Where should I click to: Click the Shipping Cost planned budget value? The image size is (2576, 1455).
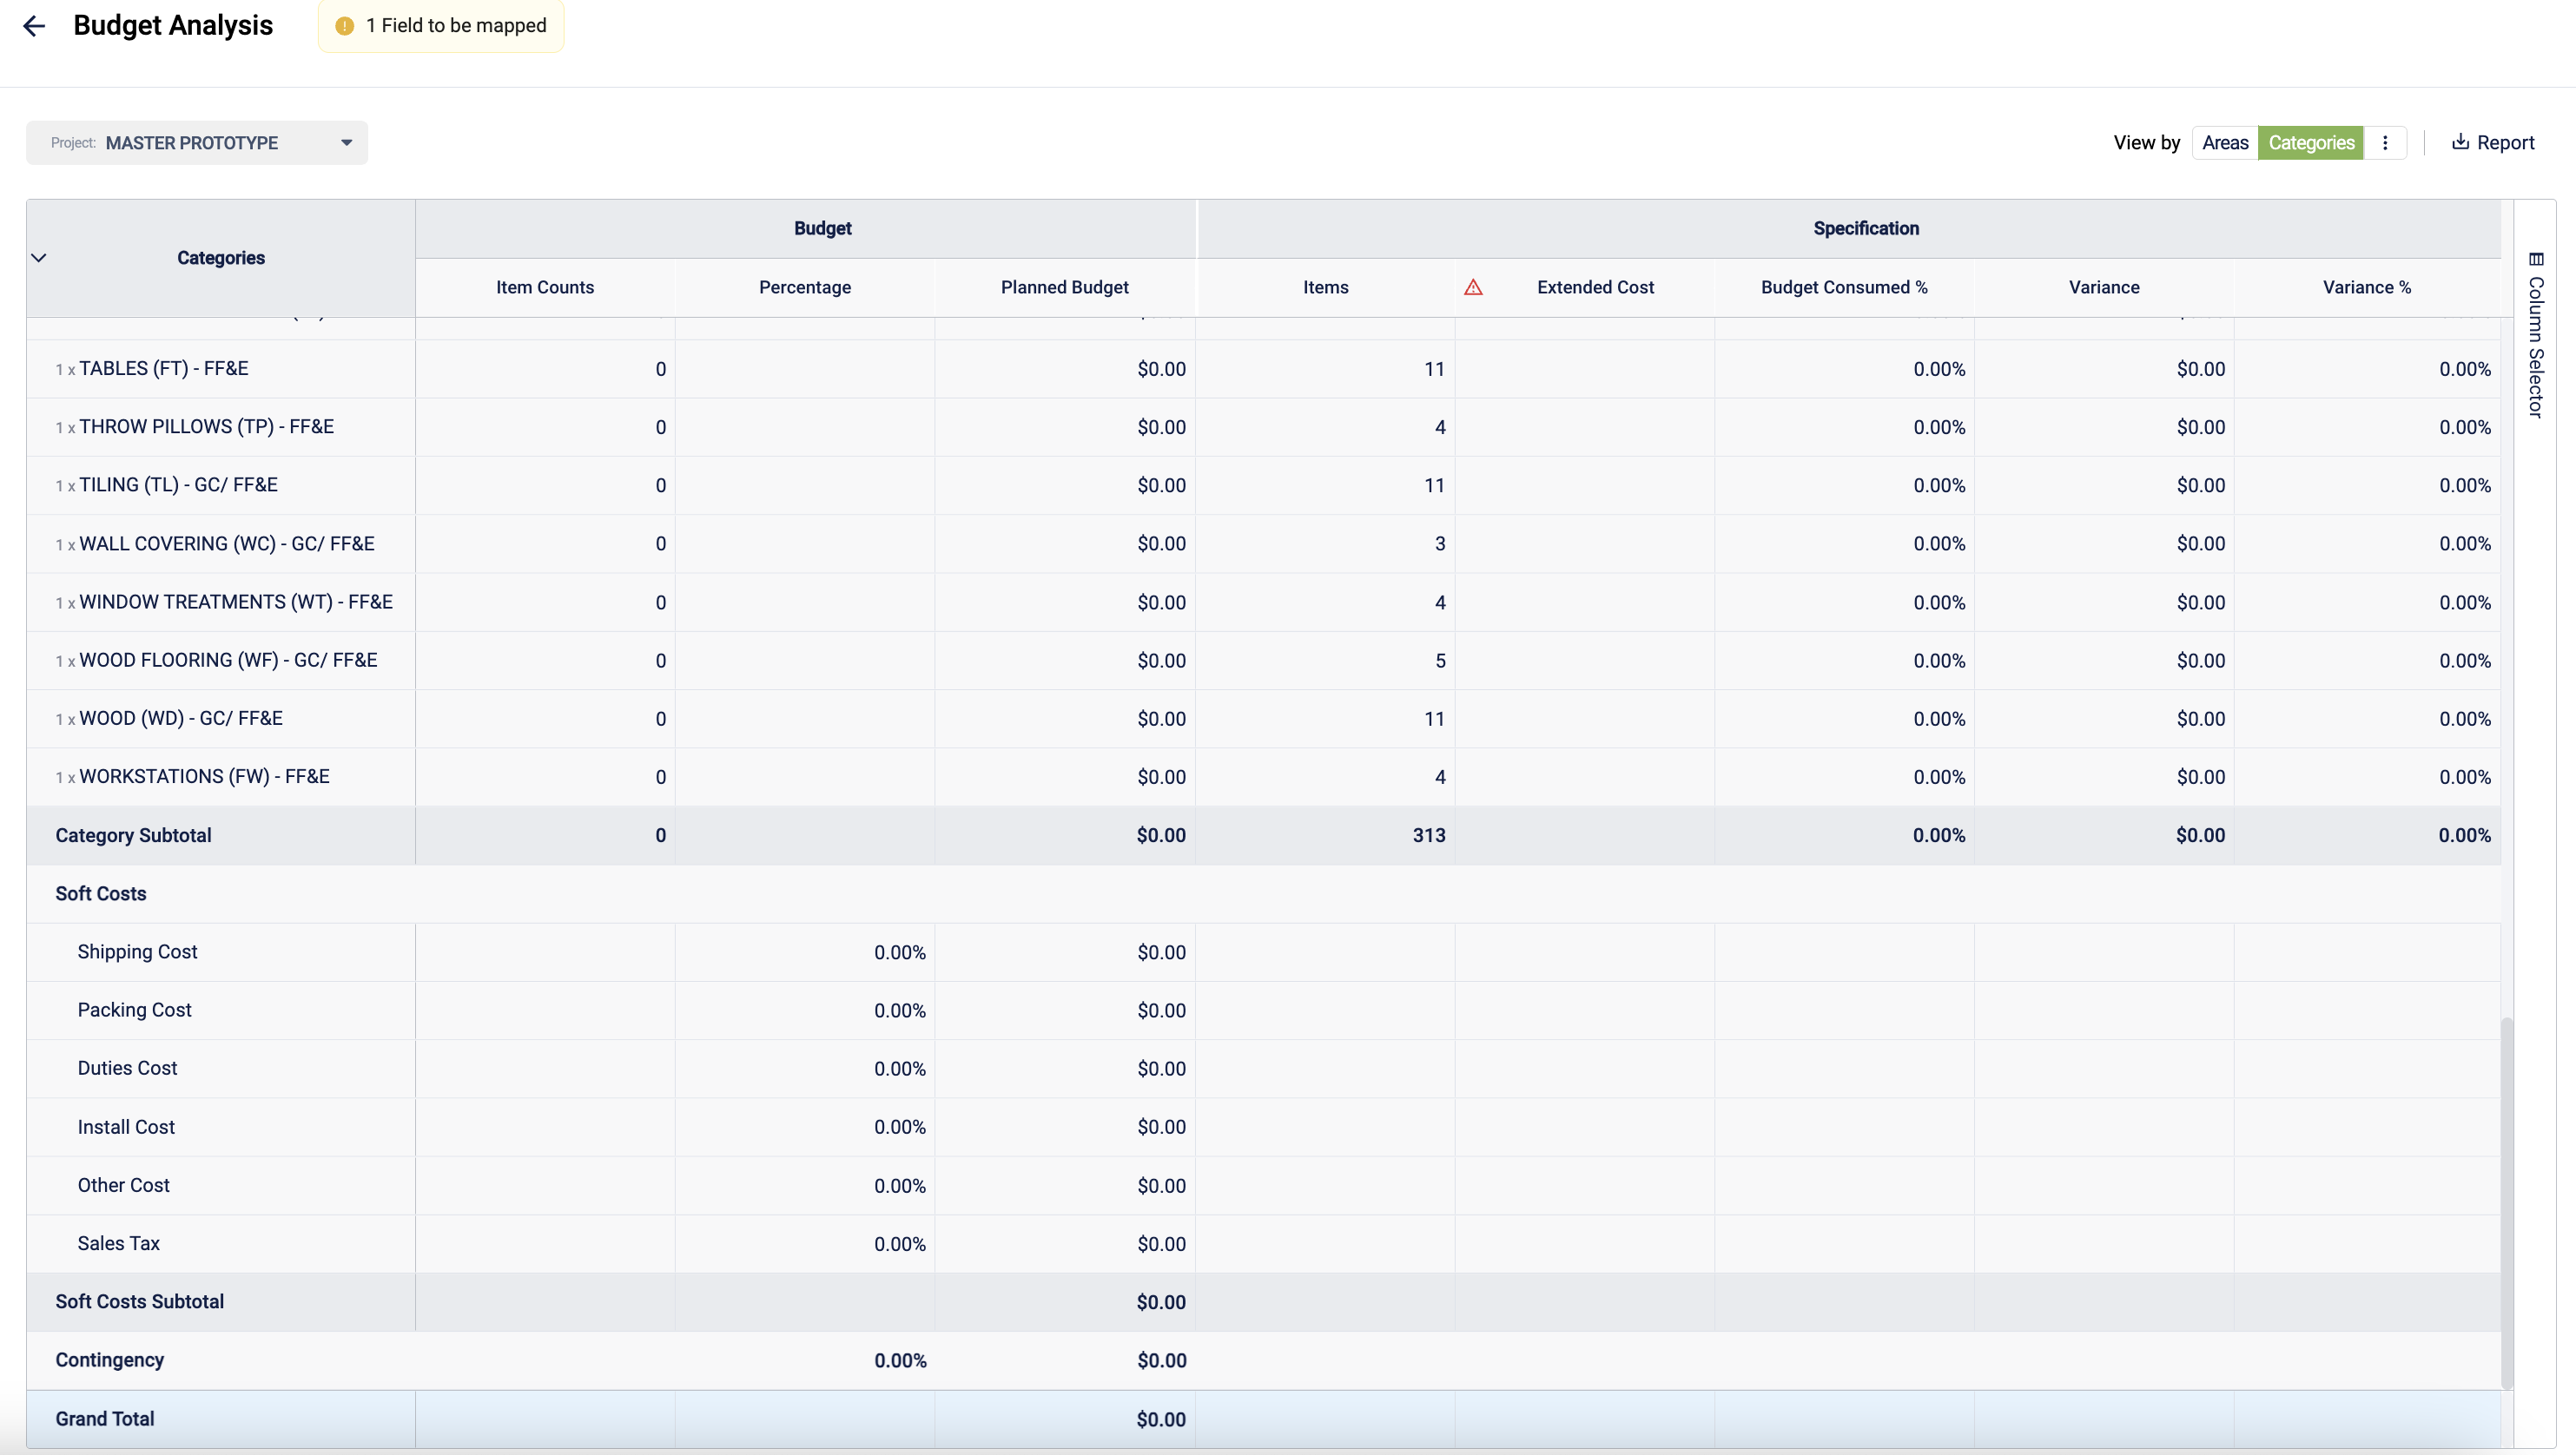(x=1161, y=952)
